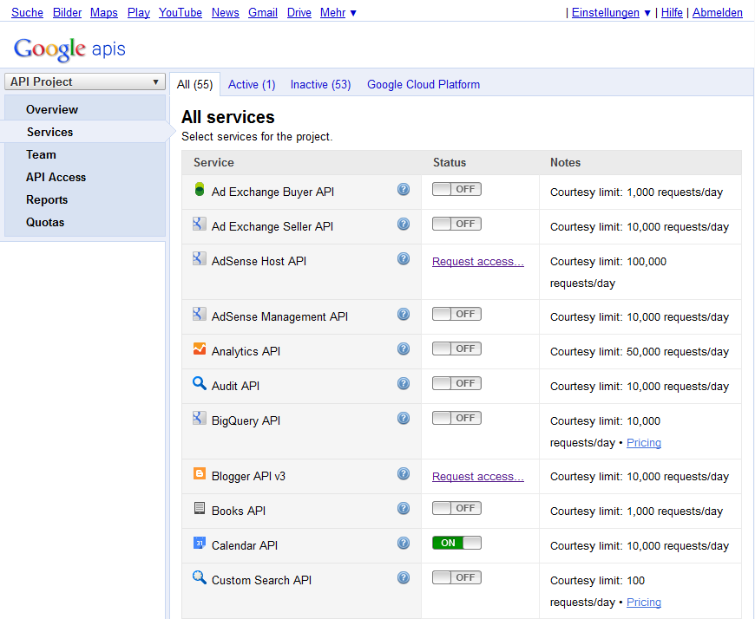Click the Books API icon
The height and width of the screenshot is (619, 755).
[x=200, y=509]
